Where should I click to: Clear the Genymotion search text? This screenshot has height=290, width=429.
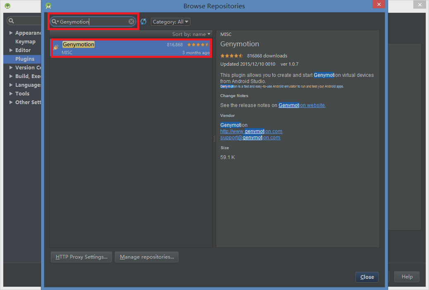click(131, 21)
